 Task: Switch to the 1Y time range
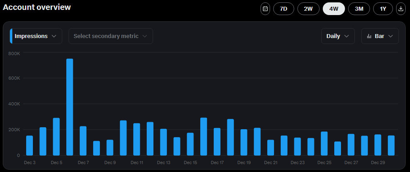(383, 9)
